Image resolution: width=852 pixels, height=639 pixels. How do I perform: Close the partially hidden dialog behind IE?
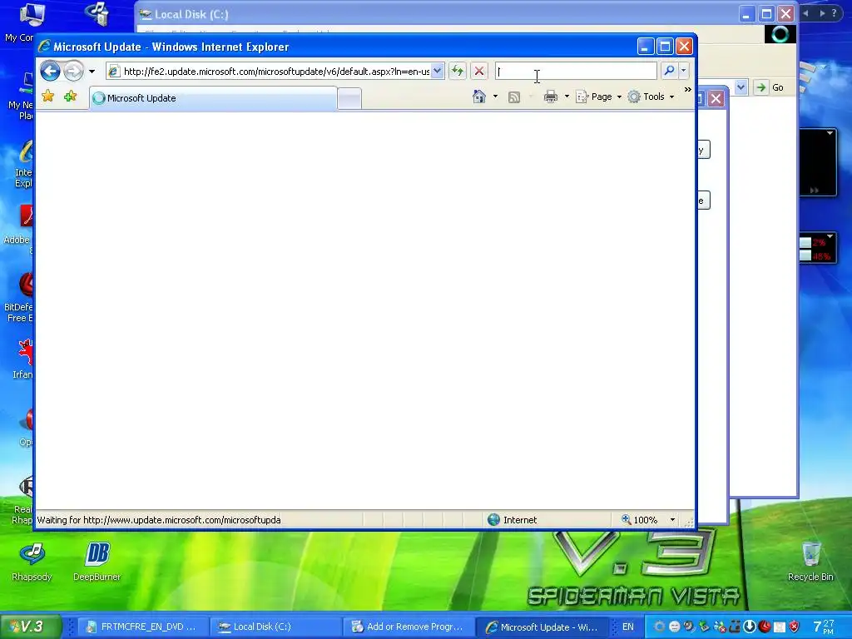point(716,98)
